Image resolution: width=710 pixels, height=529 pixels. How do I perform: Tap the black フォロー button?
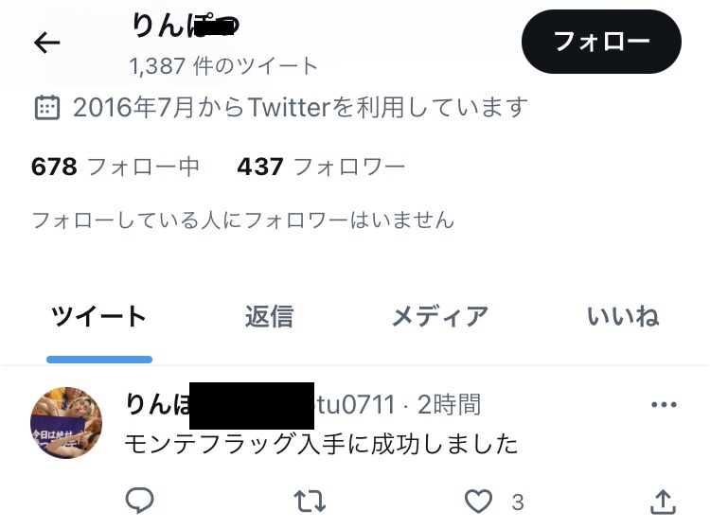pyautogui.click(x=601, y=42)
